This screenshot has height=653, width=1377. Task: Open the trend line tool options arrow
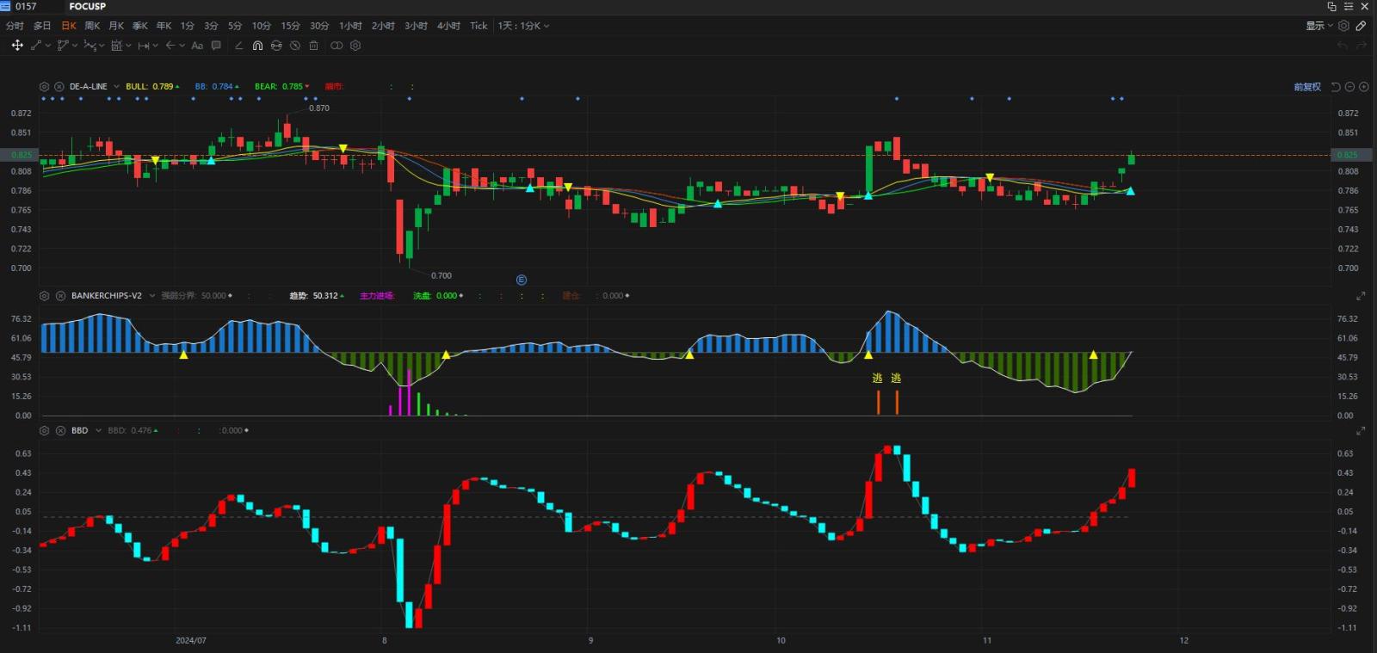47,46
